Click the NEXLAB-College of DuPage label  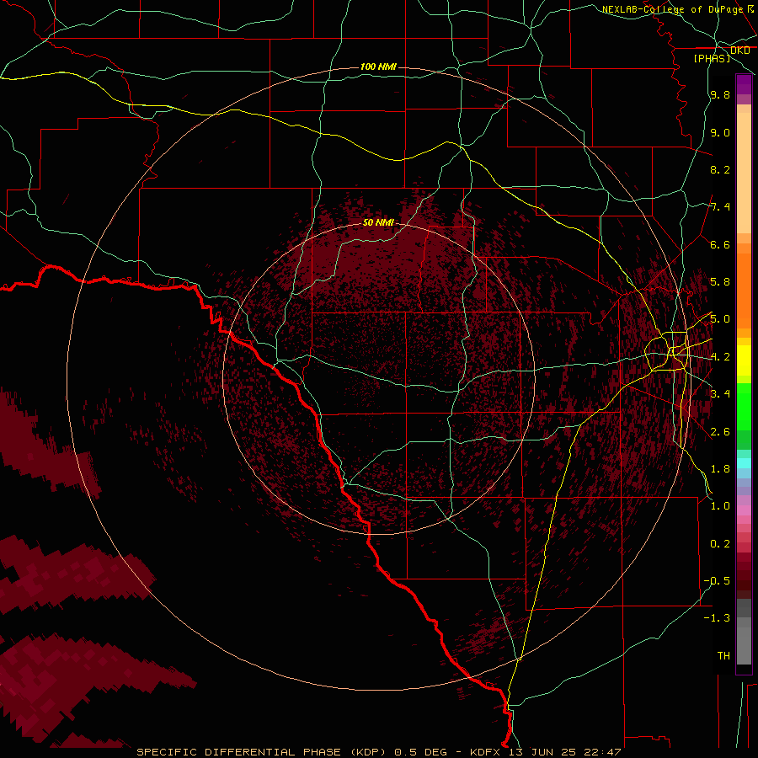pos(672,9)
